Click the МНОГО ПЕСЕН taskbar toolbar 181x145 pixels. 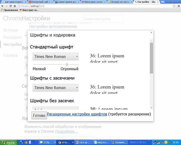pos(138,142)
